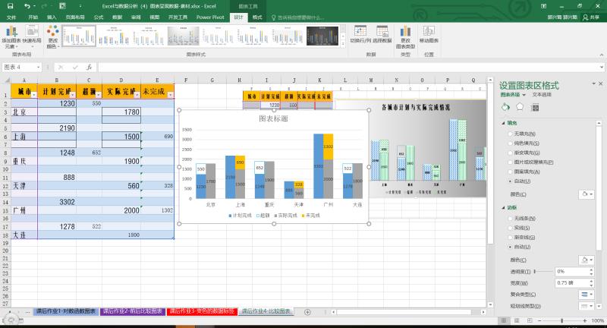Click the chart title 图表标题

pos(273,118)
